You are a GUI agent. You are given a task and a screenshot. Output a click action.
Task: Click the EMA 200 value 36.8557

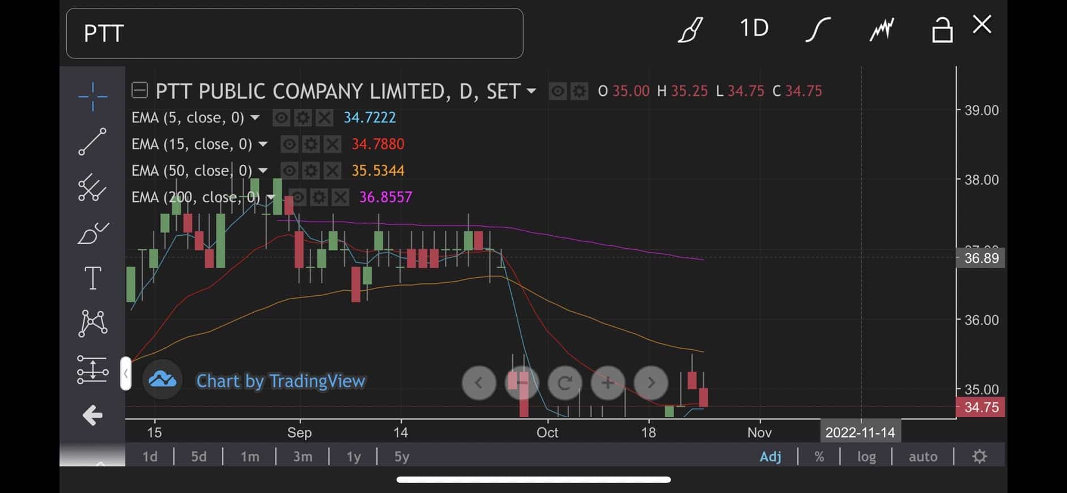pyautogui.click(x=386, y=197)
